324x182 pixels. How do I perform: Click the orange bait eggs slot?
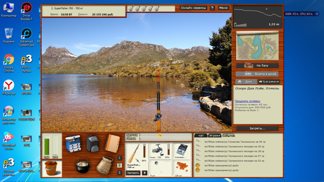(181, 168)
